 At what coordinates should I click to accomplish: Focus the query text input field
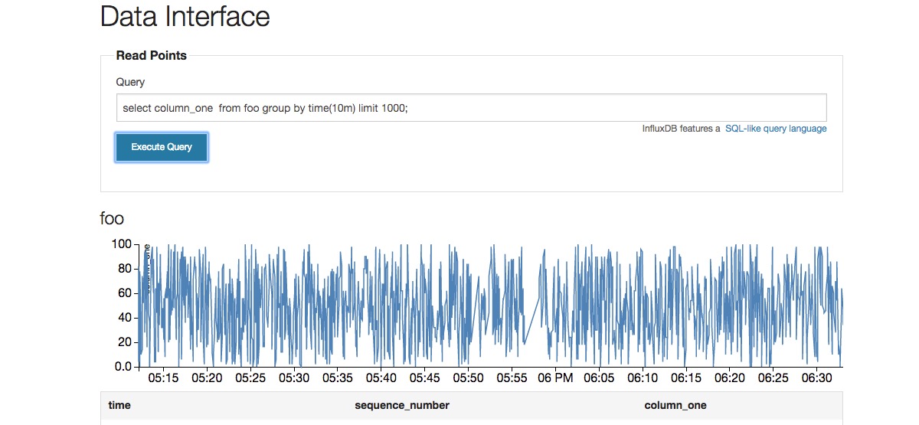click(471, 108)
